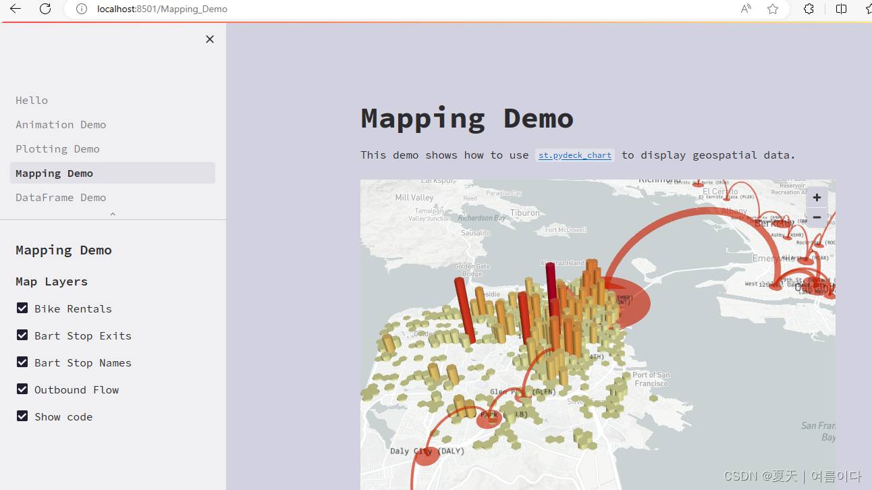The width and height of the screenshot is (872, 490).
Task: Click the Daly City (DALY) station label
Action: (427, 451)
